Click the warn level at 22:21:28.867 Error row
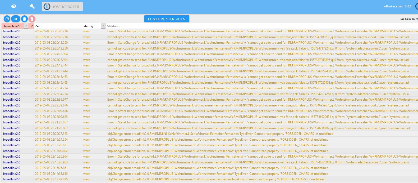This screenshot has width=418, height=183. [x=87, y=122]
